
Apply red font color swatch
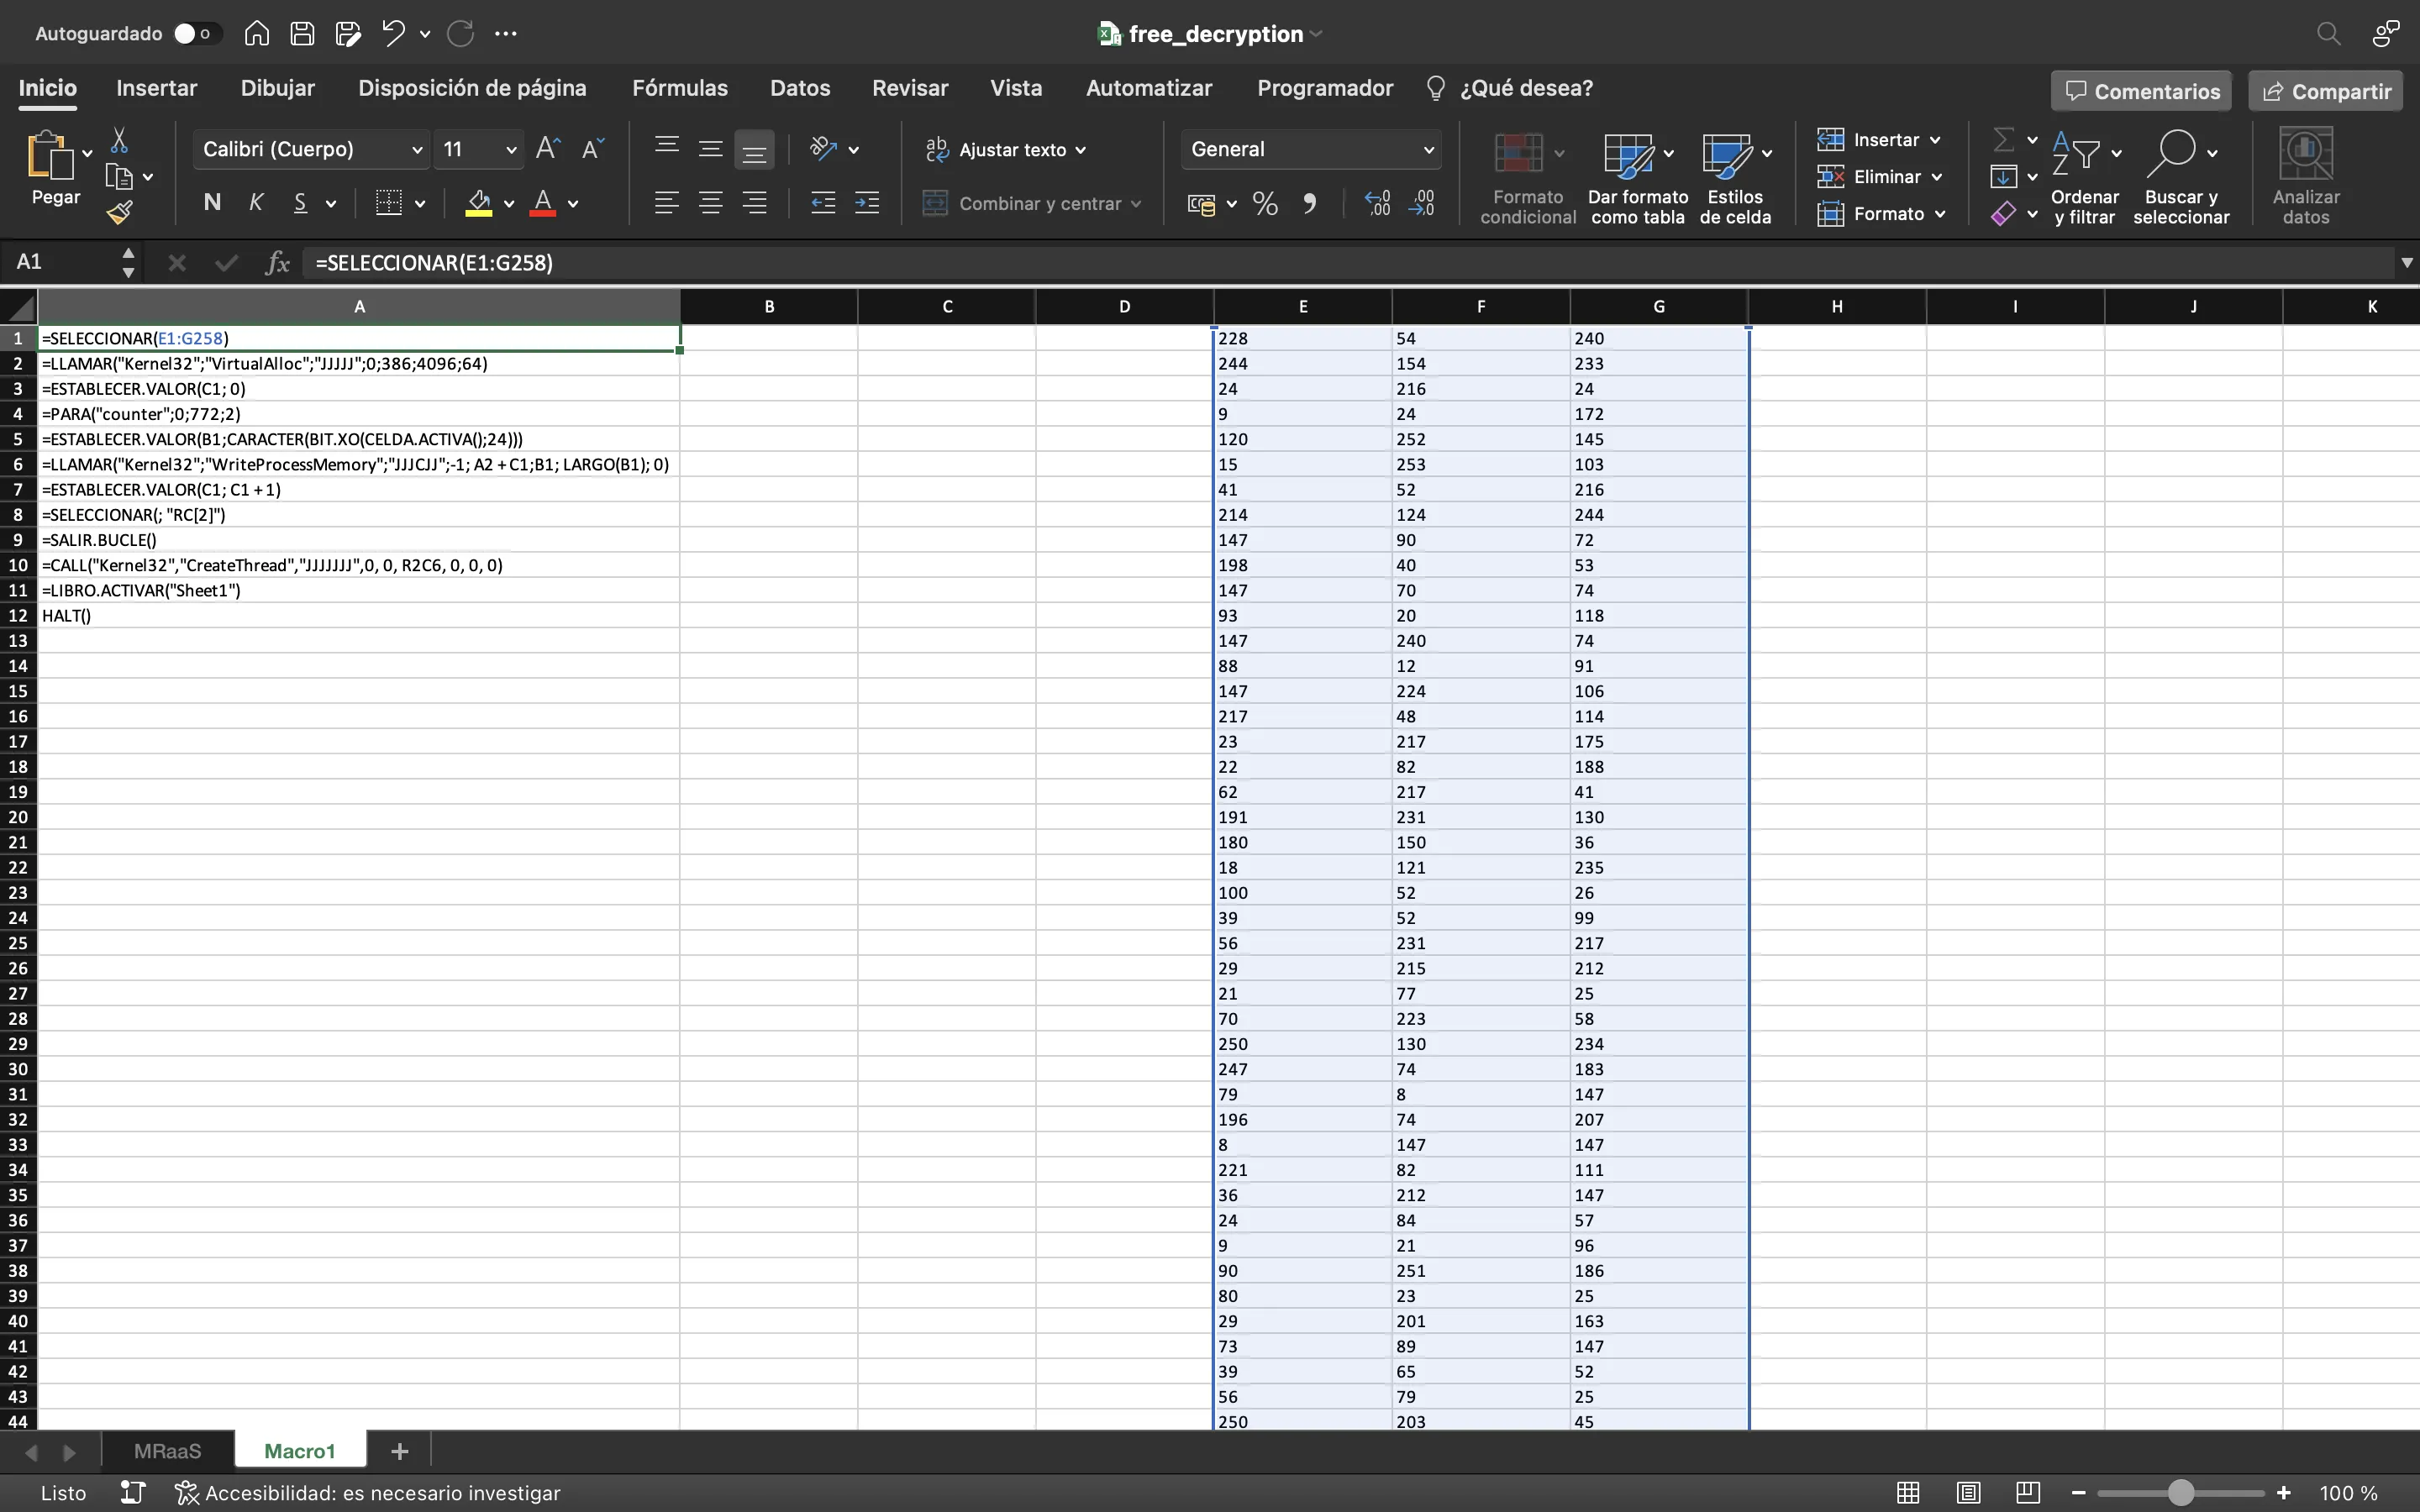(x=543, y=204)
